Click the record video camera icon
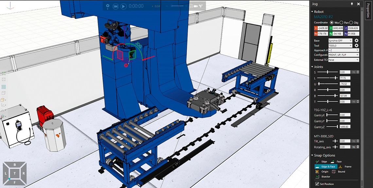Viewport: 373px width, 188px height. (196, 6)
